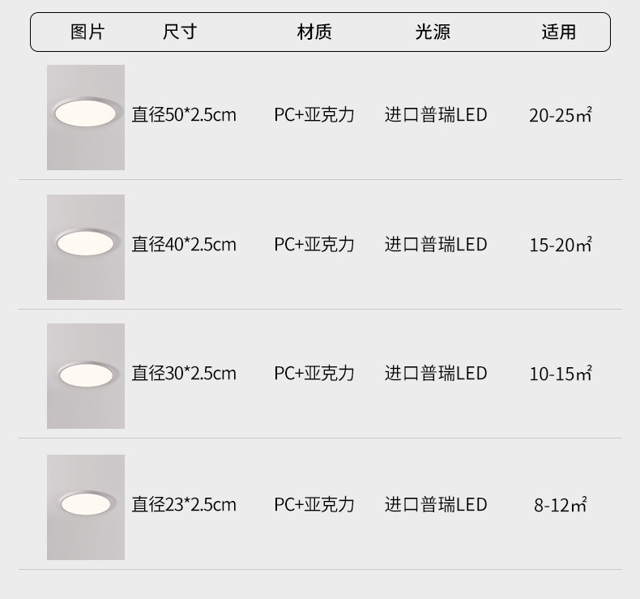This screenshot has width=640, height=599.
Task: Click 进口普瑞LED in the 直径23 row
Action: tap(436, 505)
